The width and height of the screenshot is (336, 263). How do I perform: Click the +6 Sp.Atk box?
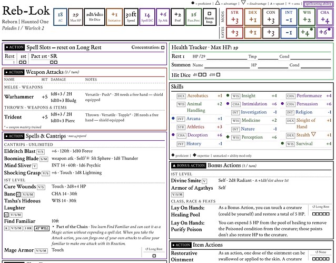click(163, 17)
